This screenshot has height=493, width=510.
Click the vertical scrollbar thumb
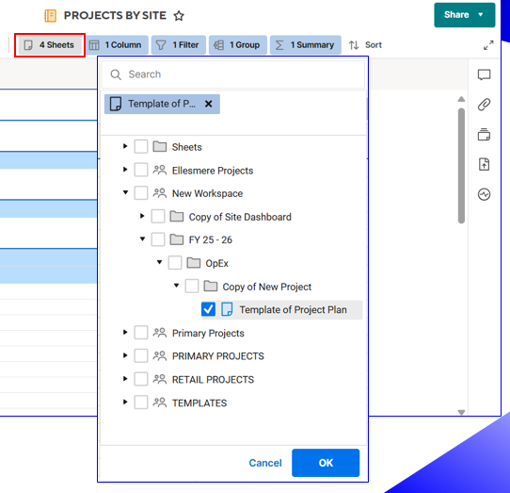tap(461, 166)
